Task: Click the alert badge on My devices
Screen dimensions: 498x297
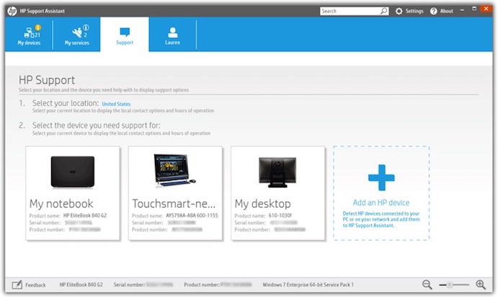Action: (x=37, y=27)
